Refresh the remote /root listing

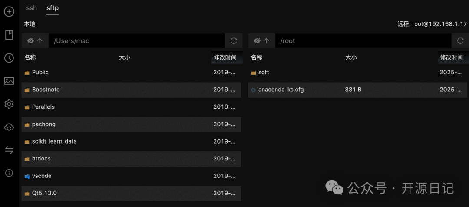tap(460, 41)
